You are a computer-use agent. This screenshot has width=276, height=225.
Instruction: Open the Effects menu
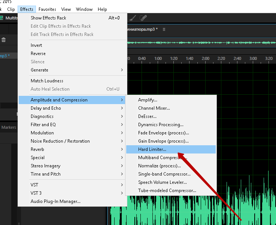(x=27, y=9)
